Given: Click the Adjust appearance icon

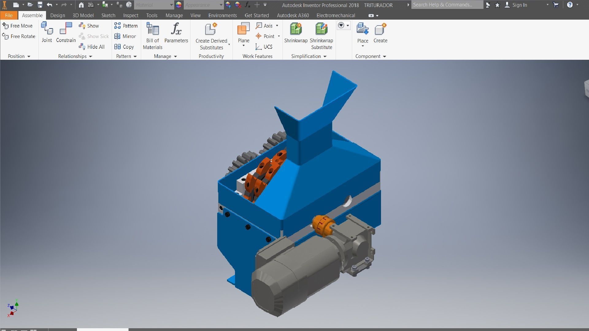Looking at the screenshot, I should 228,5.
